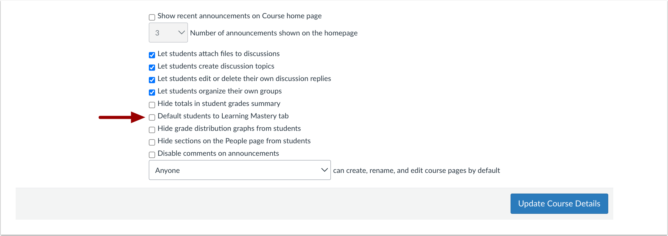Toggle off 'Let students organize their own groups'

(x=152, y=92)
